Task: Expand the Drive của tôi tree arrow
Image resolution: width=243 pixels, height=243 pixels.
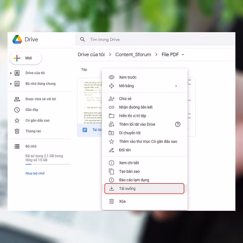Action: point(11,73)
